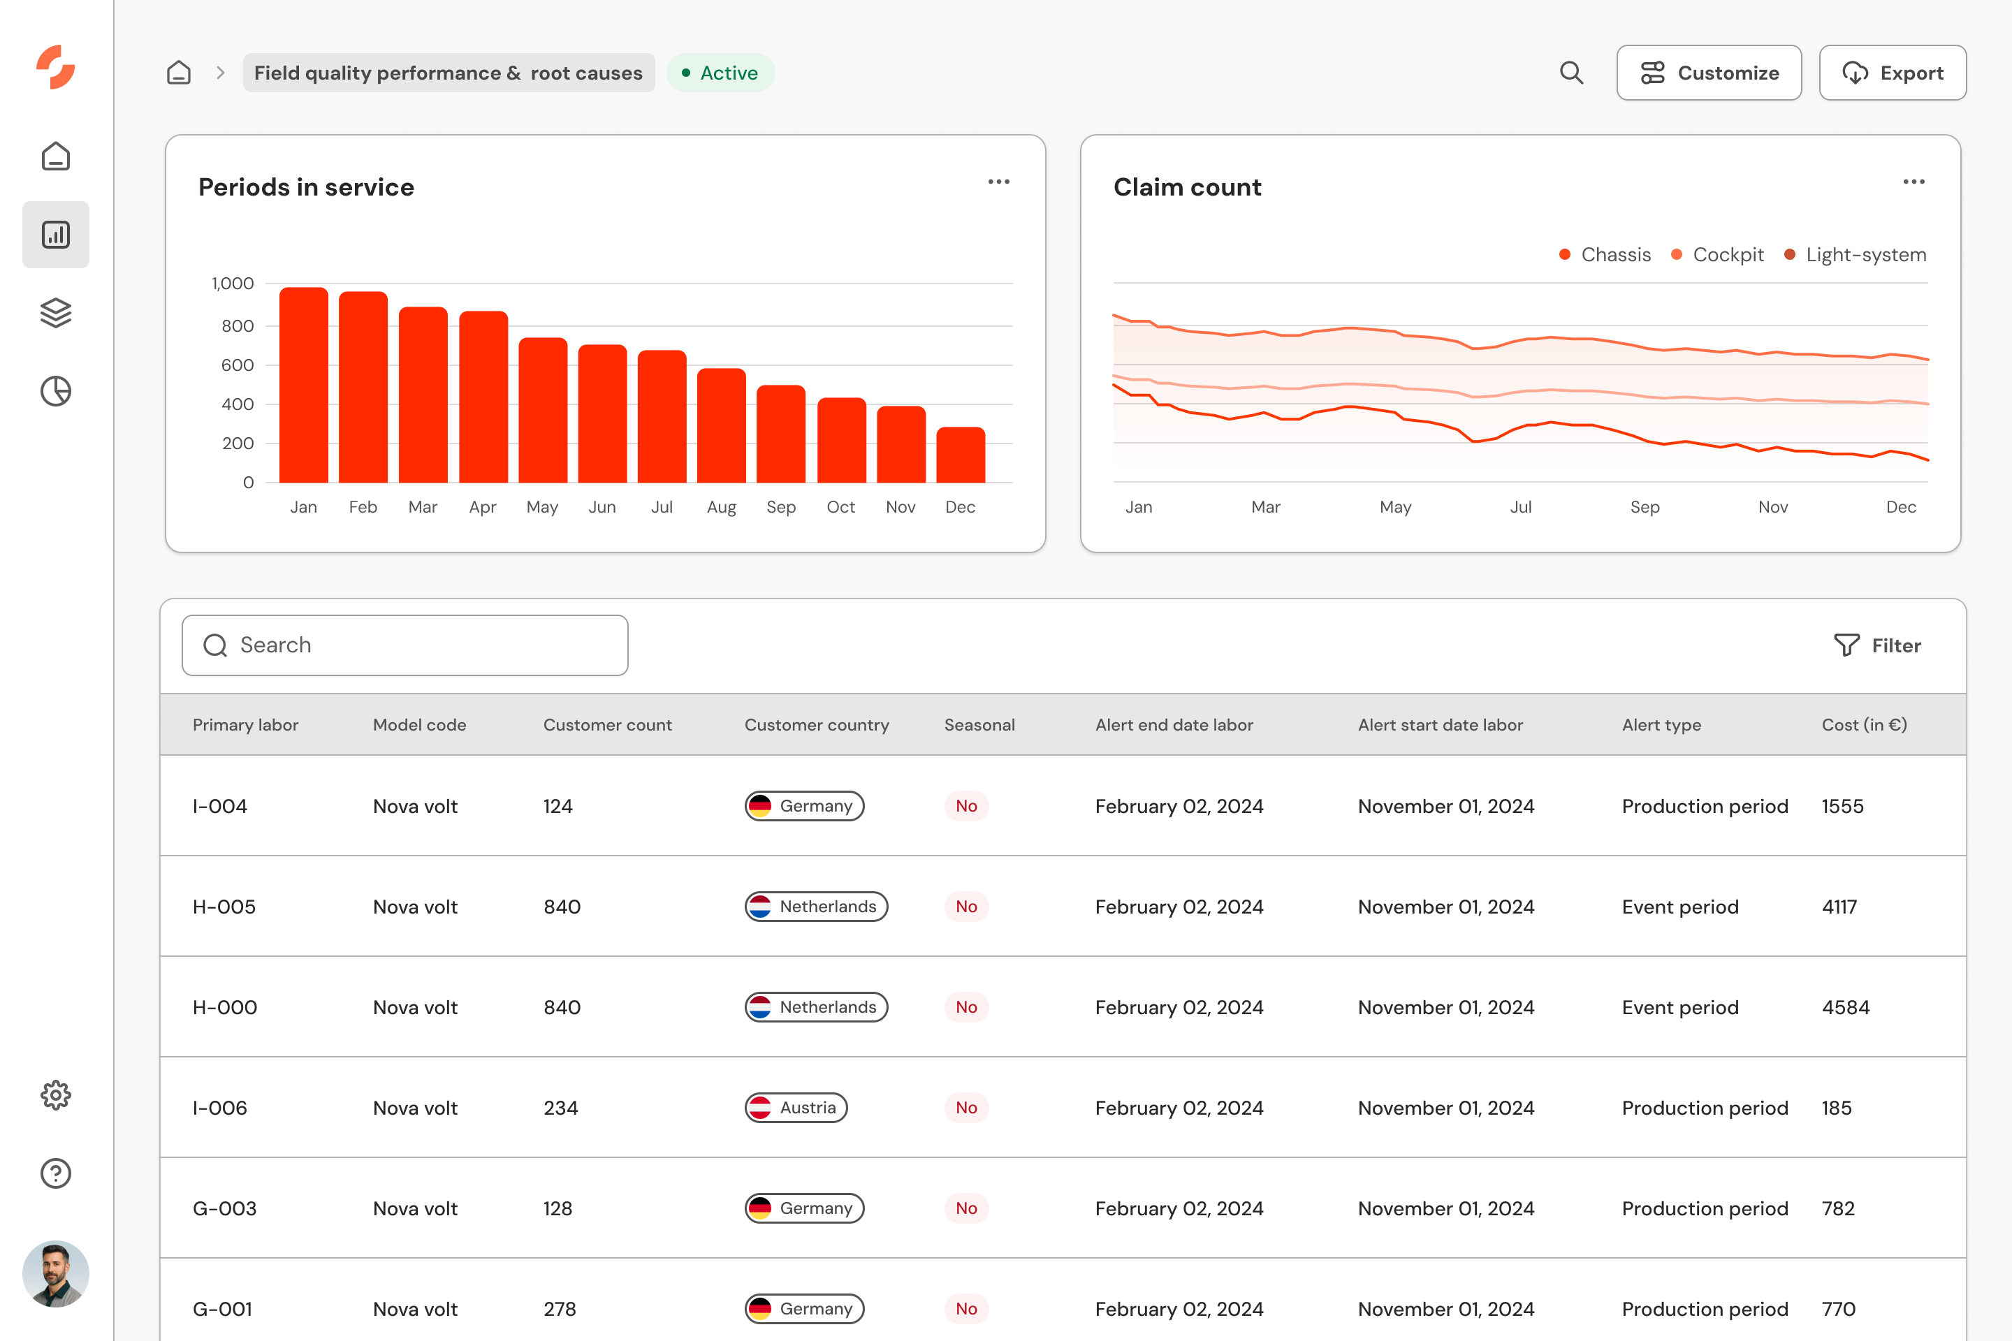Viewport: 2012px width, 1341px height.
Task: Click the user profile avatar
Action: [x=56, y=1273]
